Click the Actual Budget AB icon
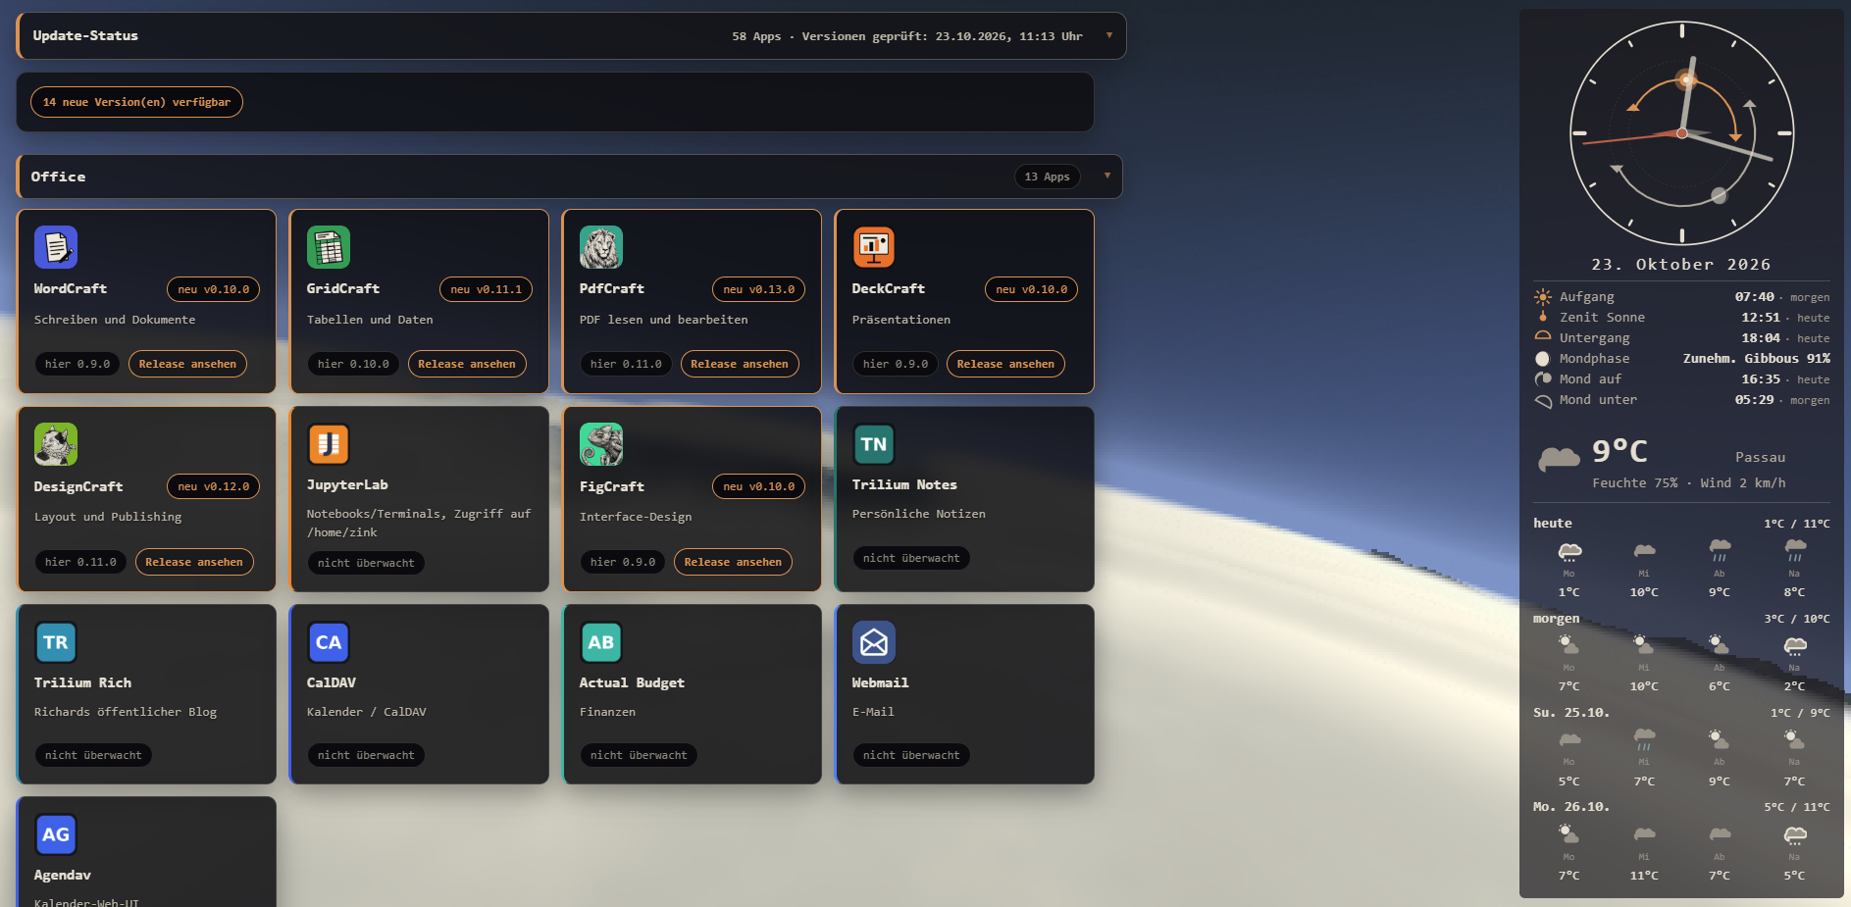This screenshot has height=907, width=1851. click(601, 642)
